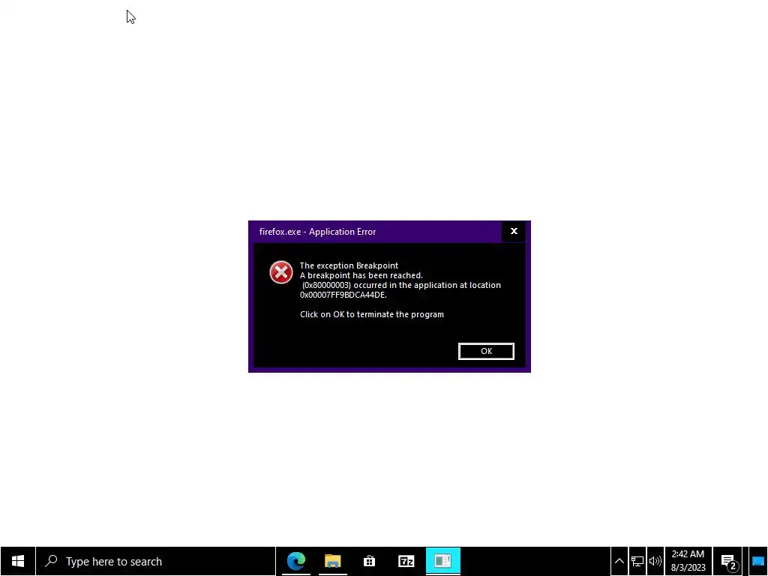Click the '(0x80000003) occurred in the application' line
Image resolution: width=768 pixels, height=576 pixels.
pyautogui.click(x=401, y=285)
